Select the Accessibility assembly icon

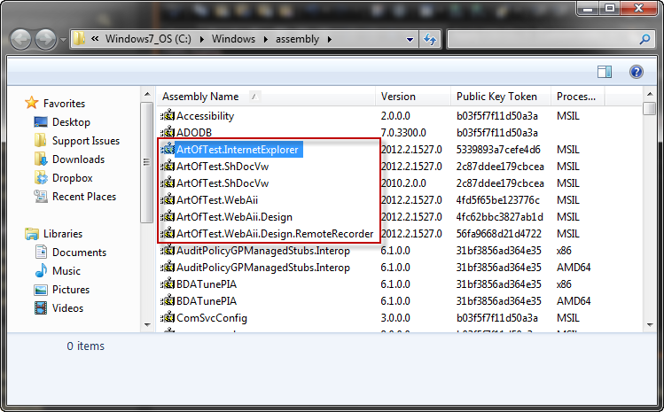(x=167, y=115)
